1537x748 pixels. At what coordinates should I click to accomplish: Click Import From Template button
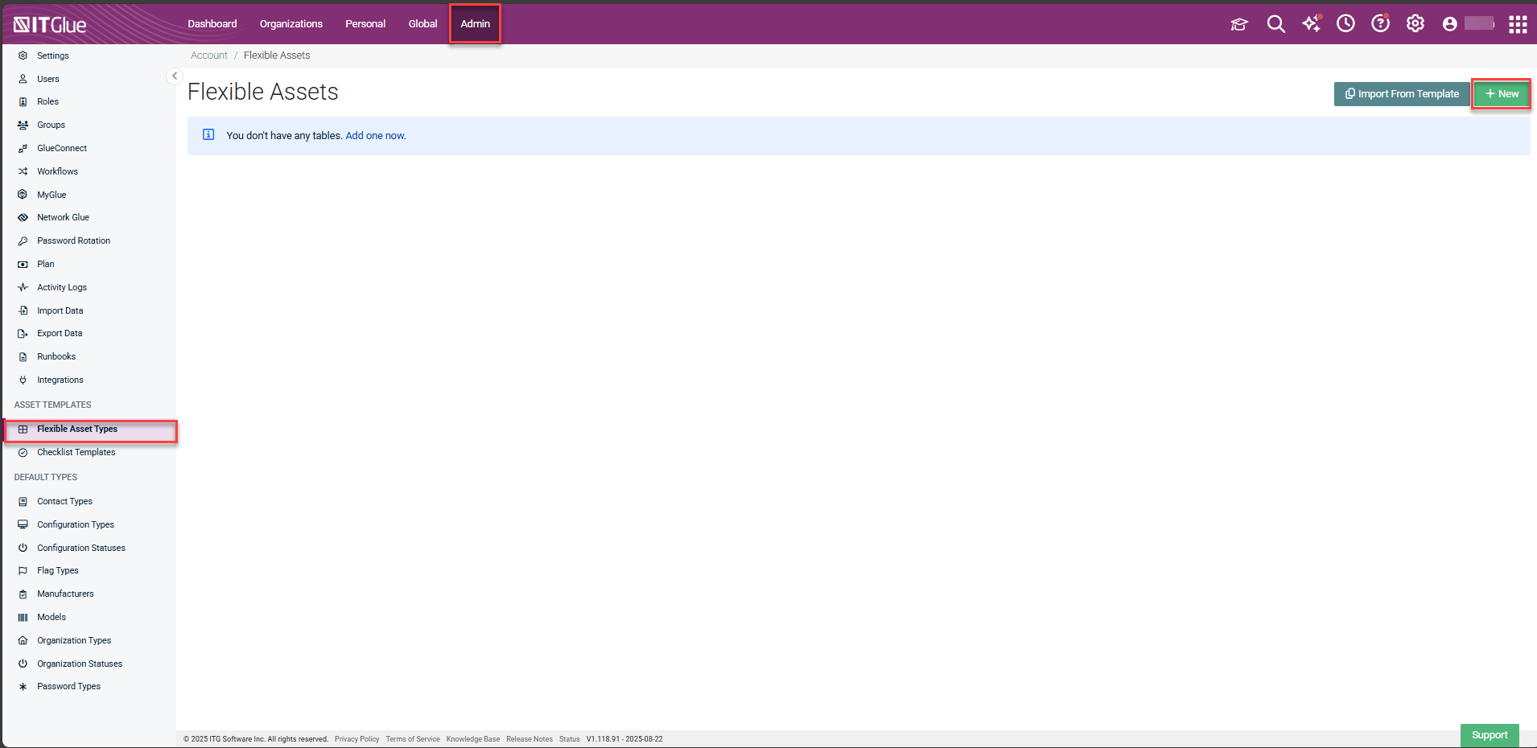tap(1402, 94)
